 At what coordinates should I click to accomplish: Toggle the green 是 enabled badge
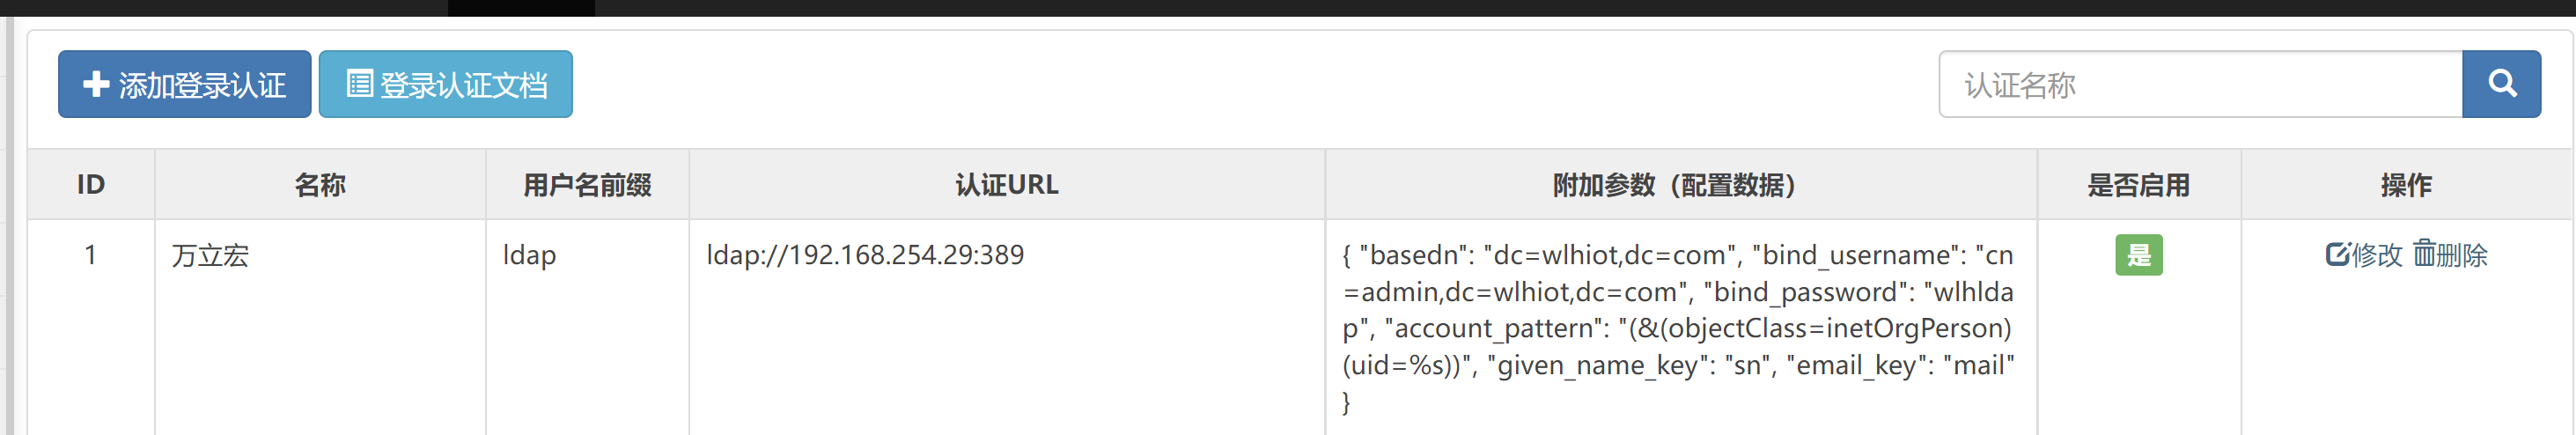(x=2138, y=255)
